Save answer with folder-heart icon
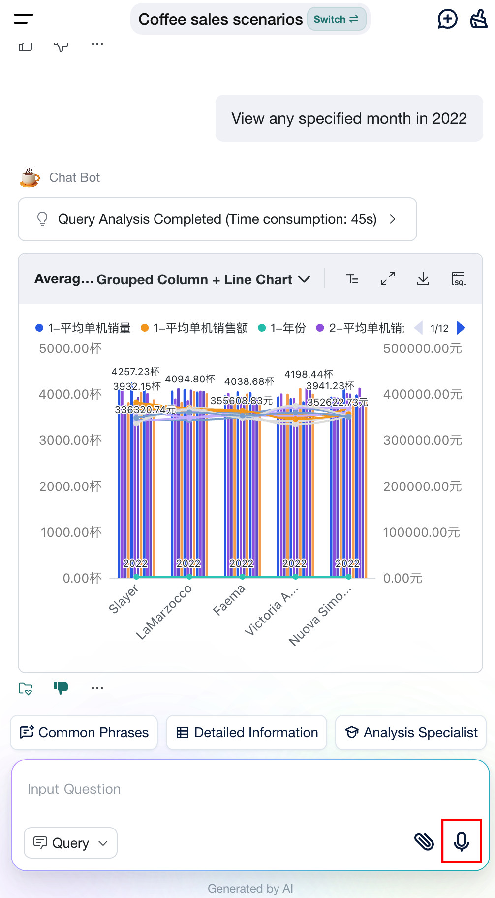The image size is (495, 898). point(26,688)
